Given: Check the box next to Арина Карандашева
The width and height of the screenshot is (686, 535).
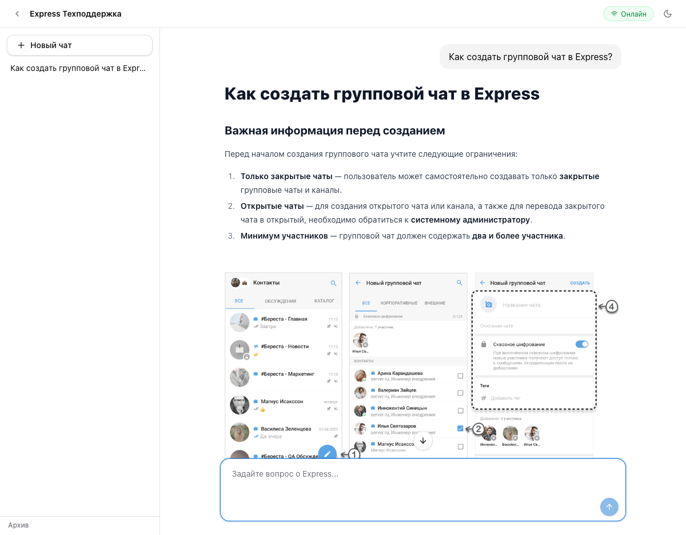Looking at the screenshot, I should [460, 376].
